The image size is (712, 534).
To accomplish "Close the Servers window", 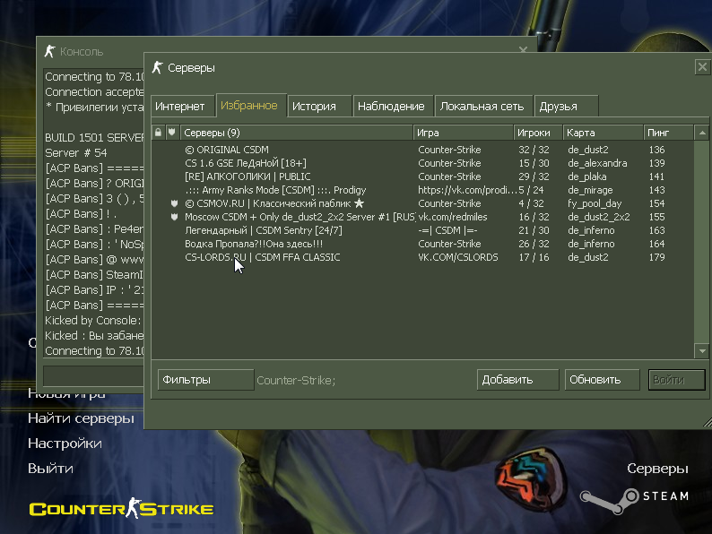I will (702, 67).
